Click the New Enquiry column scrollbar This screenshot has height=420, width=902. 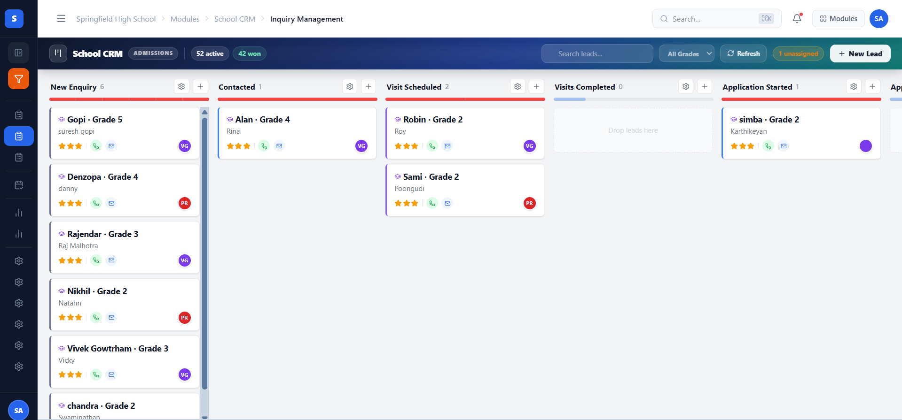tap(204, 253)
